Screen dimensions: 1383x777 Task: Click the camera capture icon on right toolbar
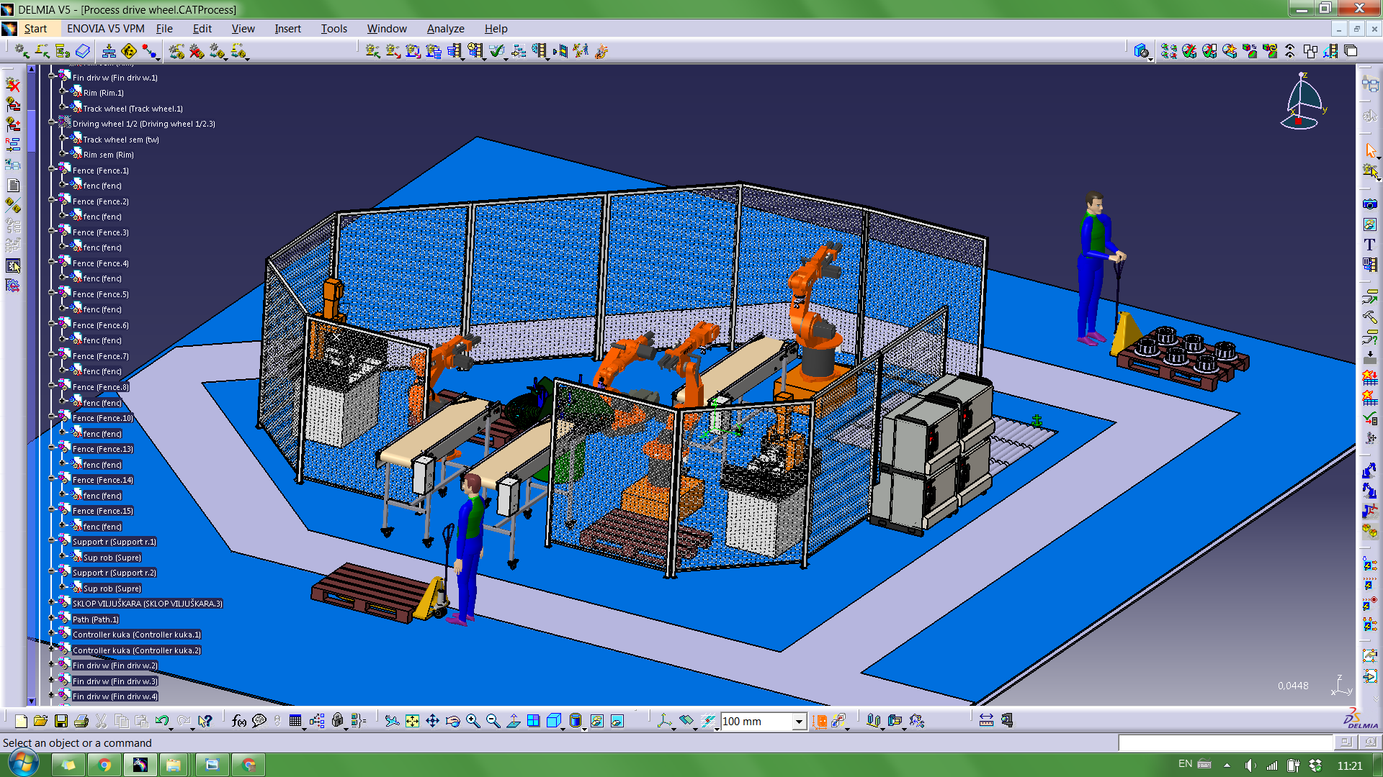point(1369,204)
